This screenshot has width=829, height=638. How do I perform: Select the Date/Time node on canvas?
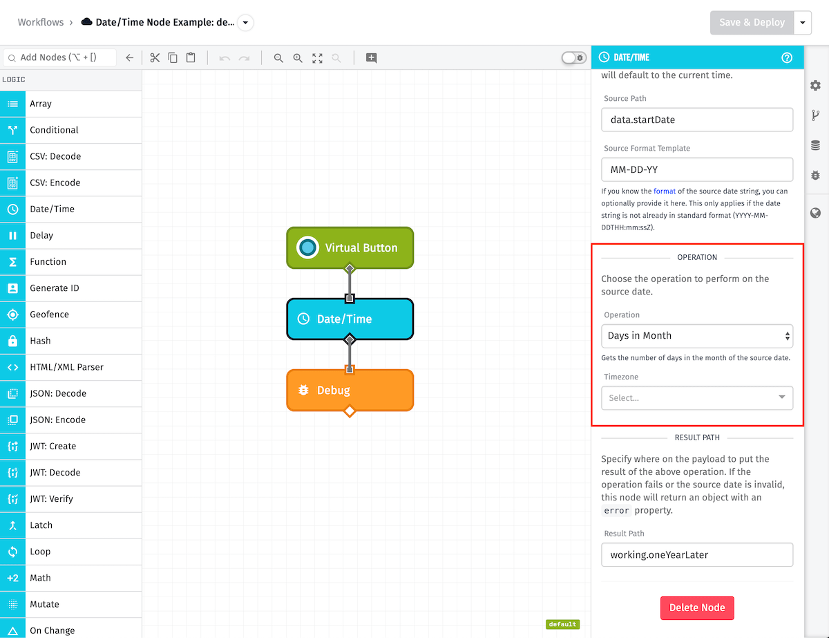350,319
